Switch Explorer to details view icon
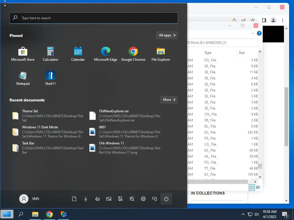 (252, 187)
